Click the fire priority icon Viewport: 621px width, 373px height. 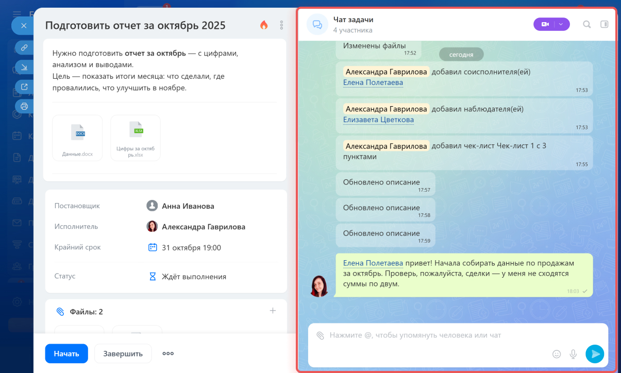[x=264, y=25]
